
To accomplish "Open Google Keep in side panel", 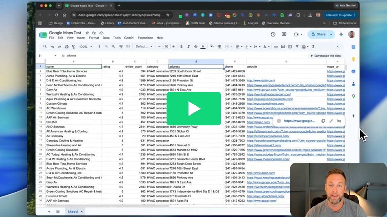I will [x=353, y=59].
